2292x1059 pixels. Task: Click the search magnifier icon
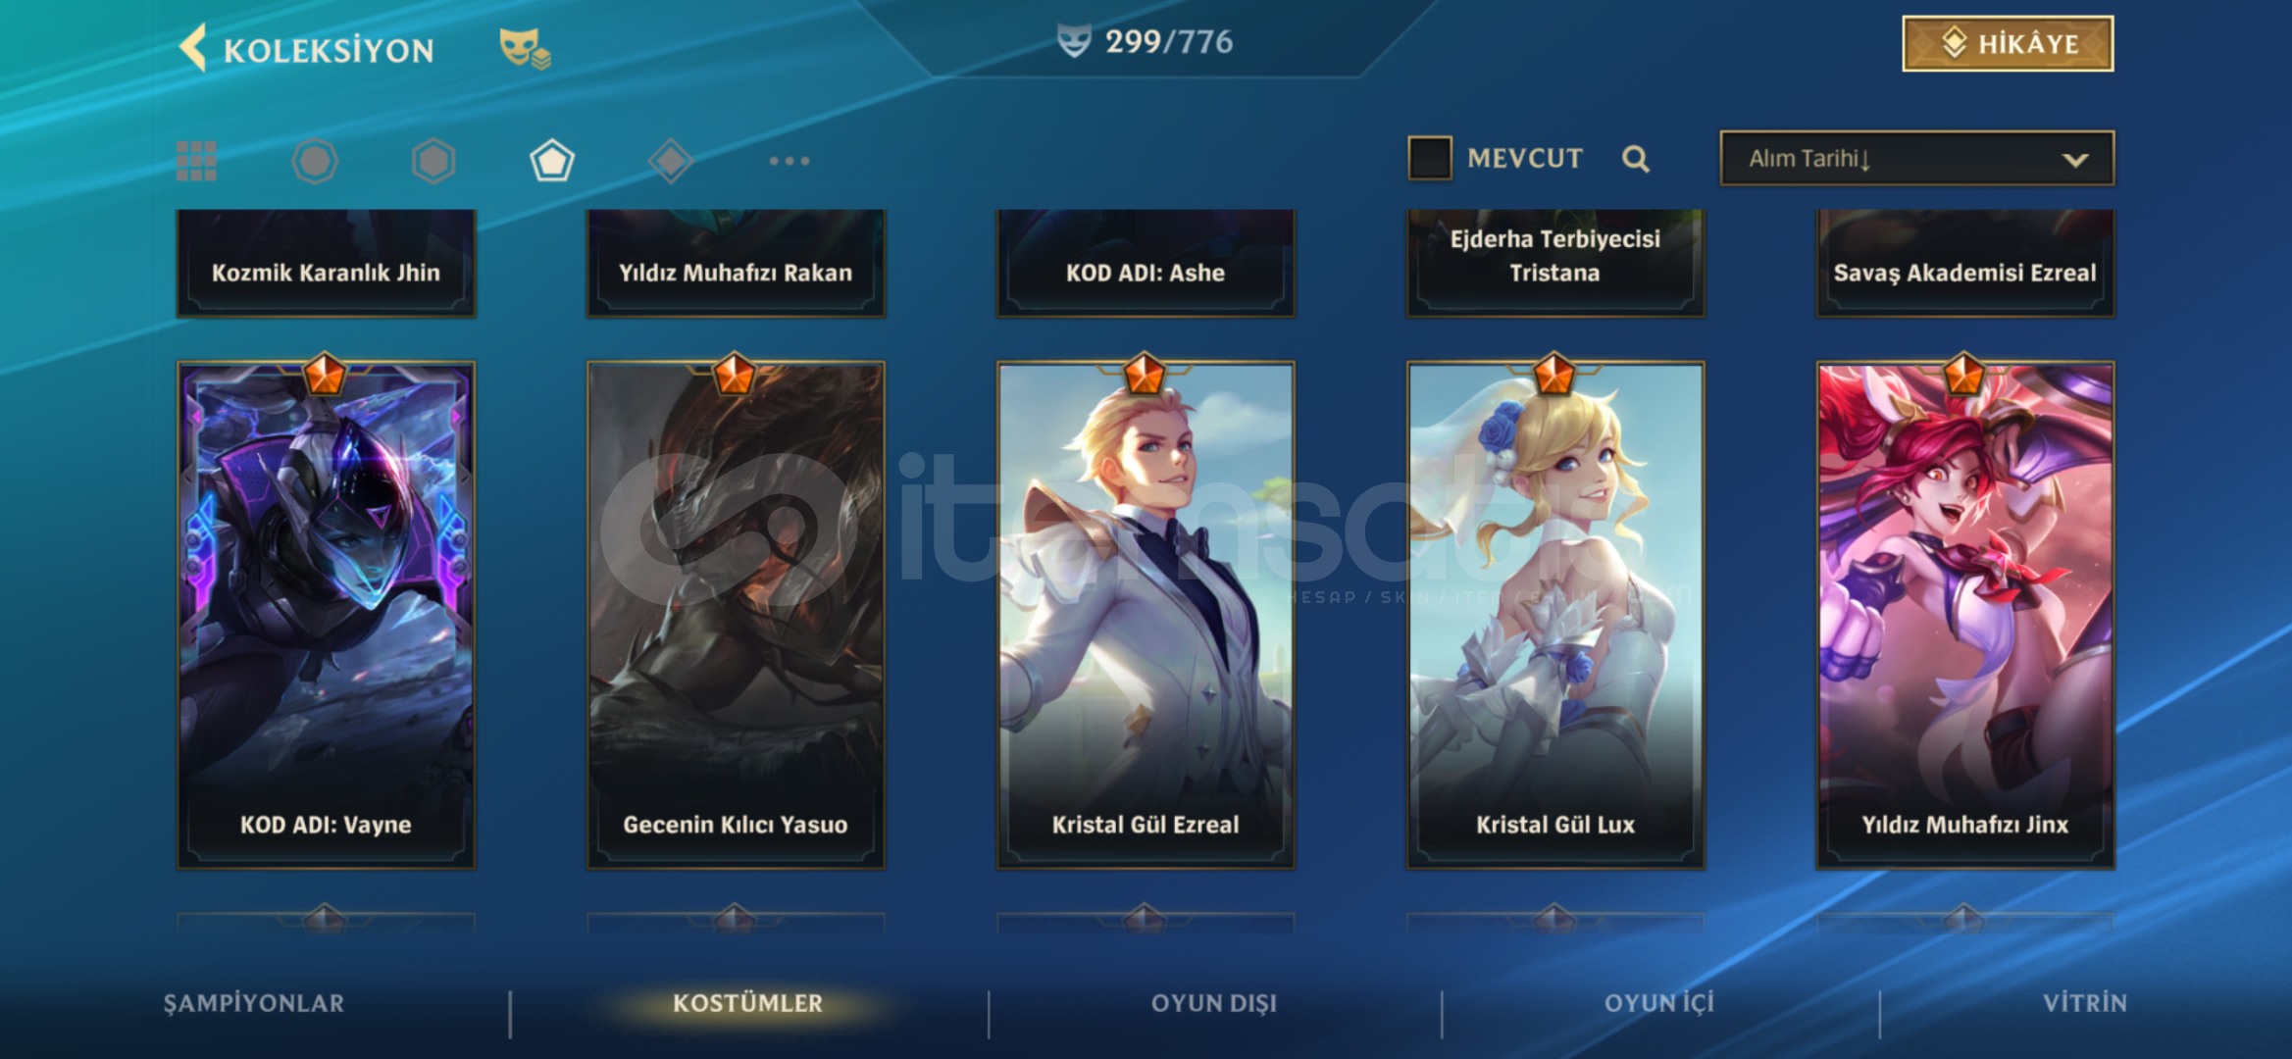pos(1635,159)
